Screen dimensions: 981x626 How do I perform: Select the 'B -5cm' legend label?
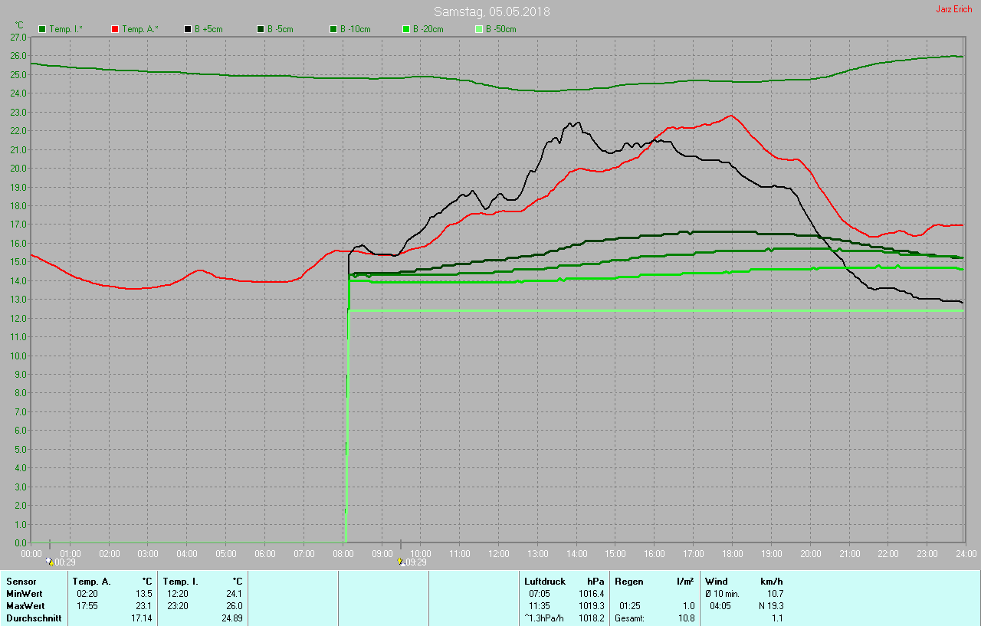pos(281,29)
